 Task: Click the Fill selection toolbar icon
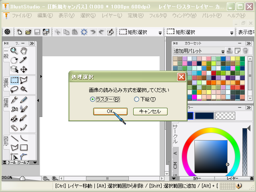click(110, 32)
